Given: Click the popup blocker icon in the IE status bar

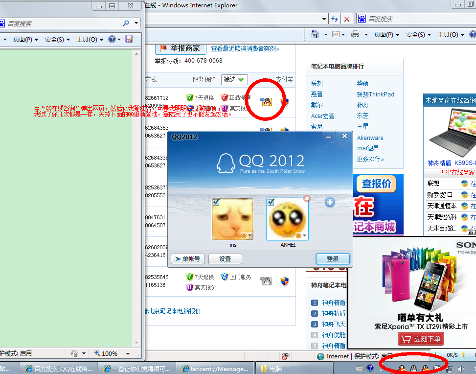Looking at the screenshot, I should (285, 356).
